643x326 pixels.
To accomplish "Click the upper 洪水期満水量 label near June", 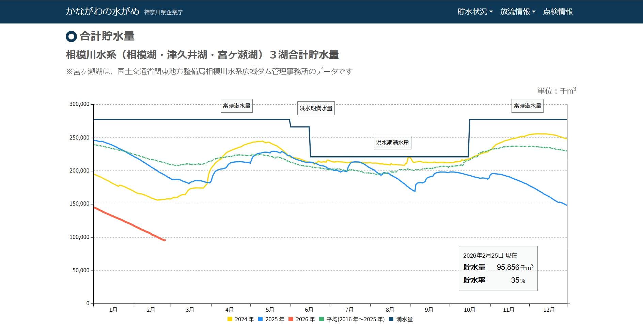I will pyautogui.click(x=316, y=108).
